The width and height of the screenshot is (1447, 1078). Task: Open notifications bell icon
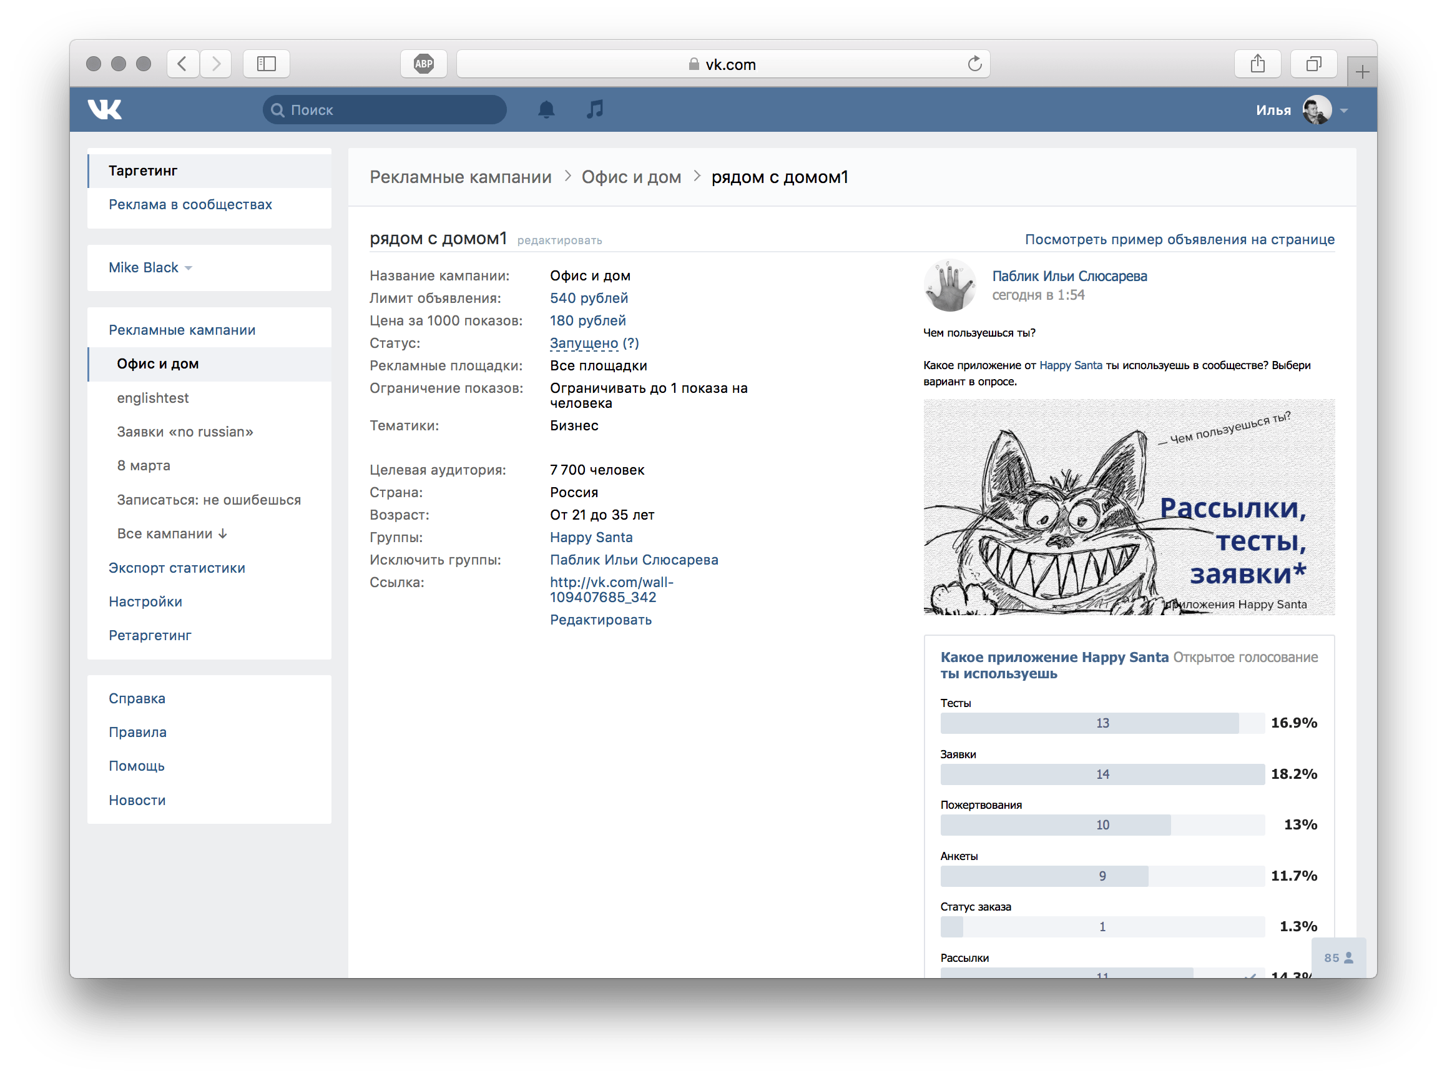pyautogui.click(x=546, y=109)
